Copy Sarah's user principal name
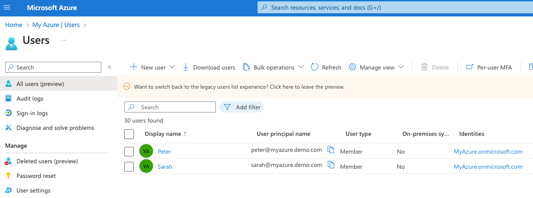 coord(331,165)
